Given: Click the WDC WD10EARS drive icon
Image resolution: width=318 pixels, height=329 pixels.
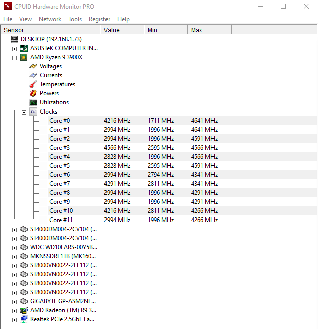Looking at the screenshot, I should click(24, 247).
